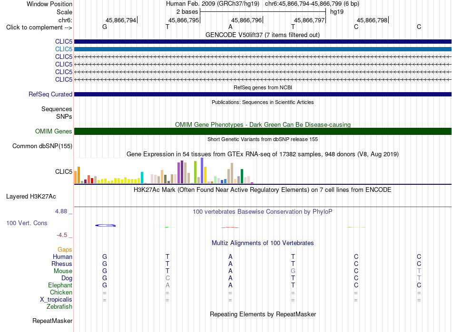Click the dark green bar in GTEx chart
This screenshot has height=332, width=452.
[x=242, y=176]
